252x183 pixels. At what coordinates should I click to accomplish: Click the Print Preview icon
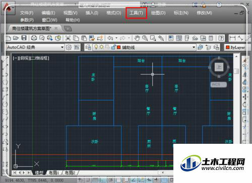pyautogui.click(x=42, y=38)
